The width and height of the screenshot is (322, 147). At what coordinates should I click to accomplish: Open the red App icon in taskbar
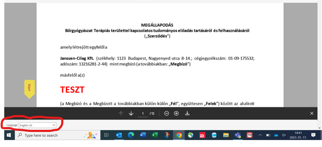249,135
